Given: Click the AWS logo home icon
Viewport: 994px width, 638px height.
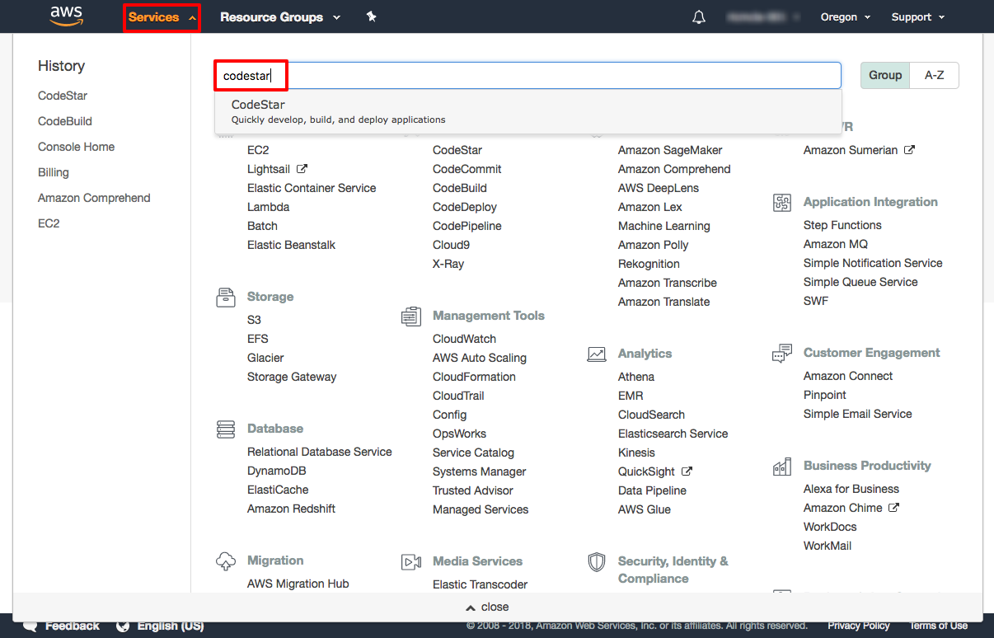Looking at the screenshot, I should (x=66, y=16).
